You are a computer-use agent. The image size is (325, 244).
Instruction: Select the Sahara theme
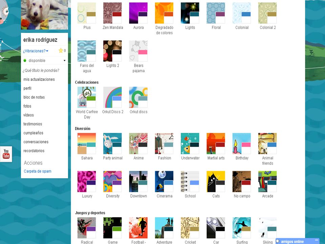click(x=87, y=144)
